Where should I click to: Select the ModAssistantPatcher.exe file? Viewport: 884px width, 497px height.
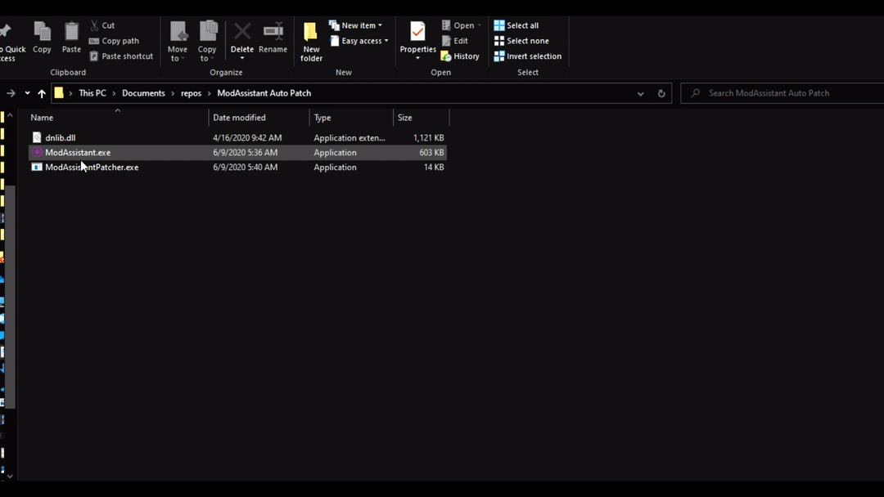coord(237,168)
